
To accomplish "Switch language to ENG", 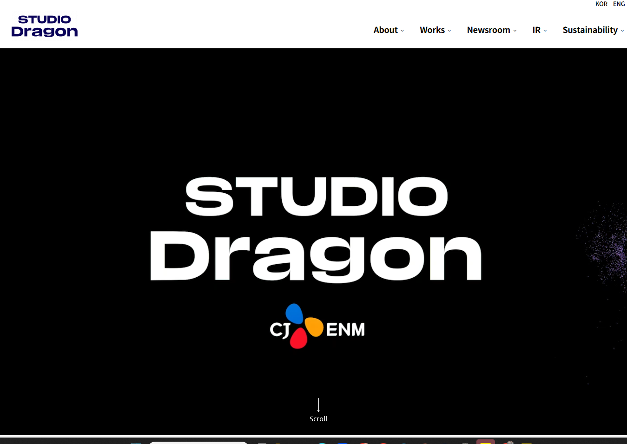I will pyautogui.click(x=619, y=4).
